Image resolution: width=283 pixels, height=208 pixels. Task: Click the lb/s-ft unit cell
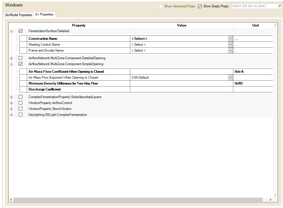(253, 72)
